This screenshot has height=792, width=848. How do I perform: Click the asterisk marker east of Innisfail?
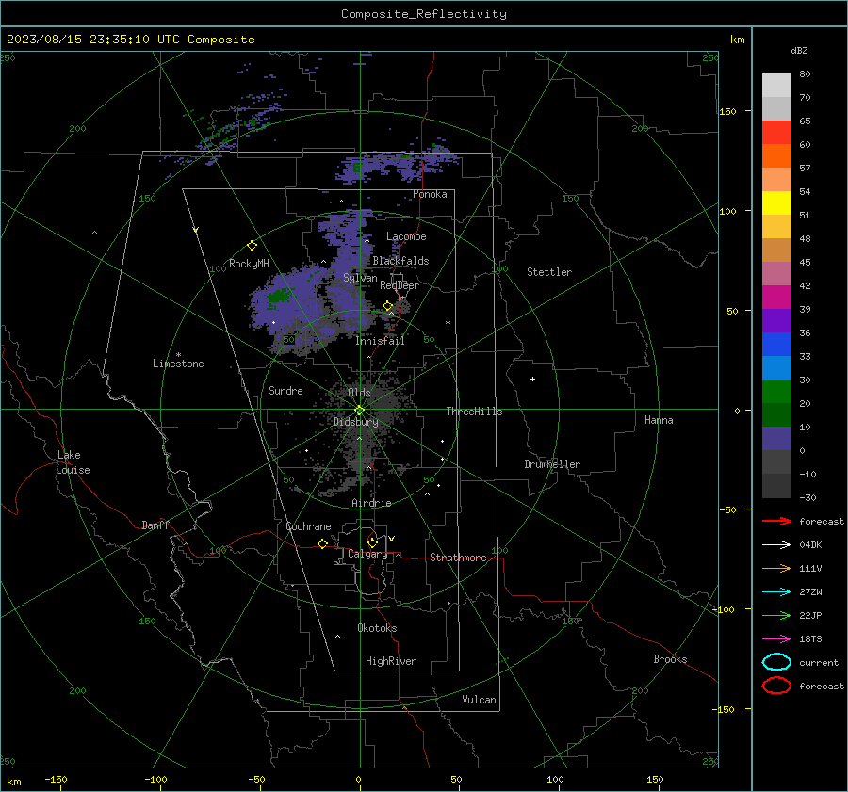(448, 323)
